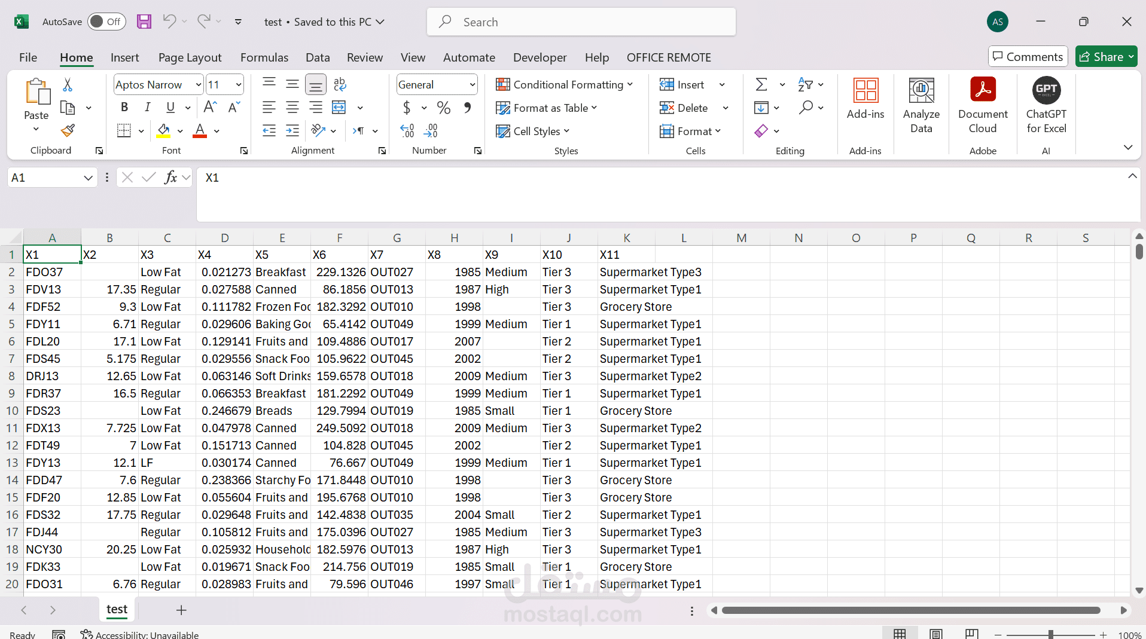This screenshot has width=1146, height=639.
Task: Toggle Italic formatting
Action: pyautogui.click(x=147, y=108)
